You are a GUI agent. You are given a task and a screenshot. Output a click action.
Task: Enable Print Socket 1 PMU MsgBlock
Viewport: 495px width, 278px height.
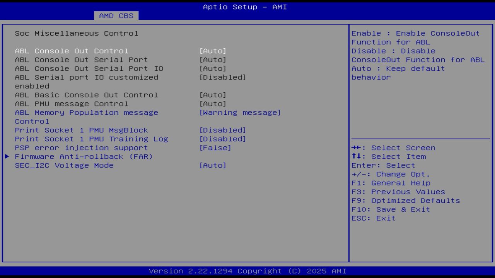pos(81,130)
